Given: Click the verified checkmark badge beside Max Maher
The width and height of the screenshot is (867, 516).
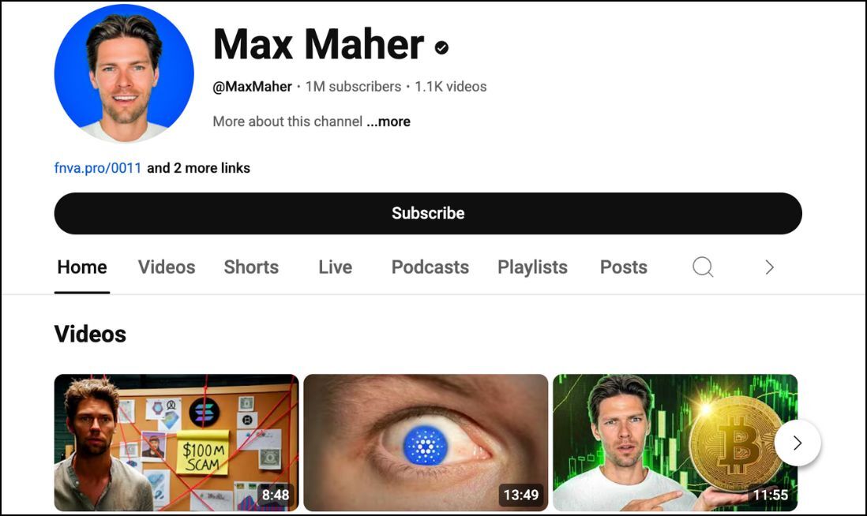Looking at the screenshot, I should click(441, 48).
